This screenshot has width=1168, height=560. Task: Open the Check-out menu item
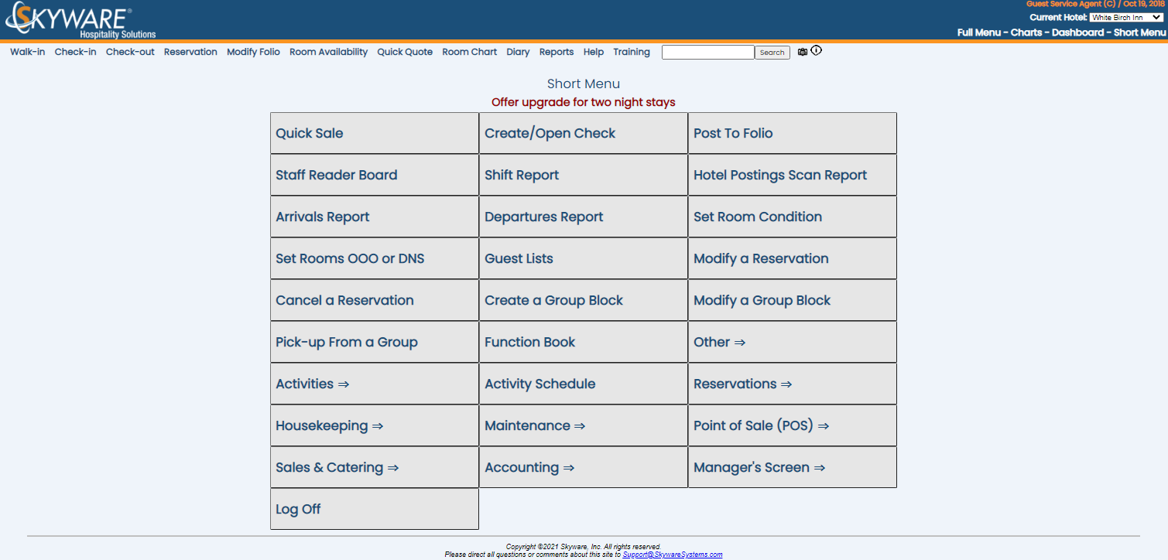[x=130, y=52]
